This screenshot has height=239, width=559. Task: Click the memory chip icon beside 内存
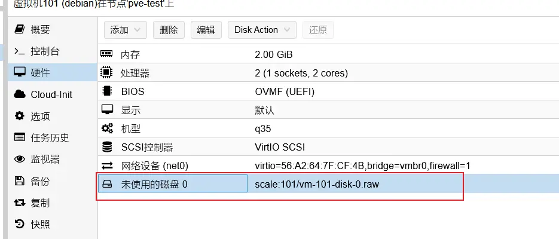pos(107,54)
